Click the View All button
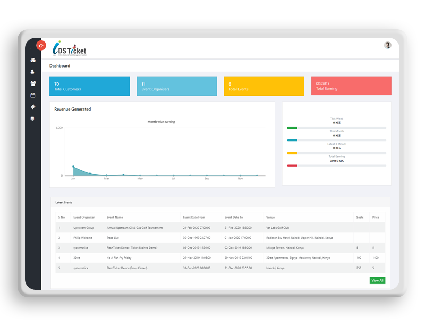 click(x=377, y=280)
